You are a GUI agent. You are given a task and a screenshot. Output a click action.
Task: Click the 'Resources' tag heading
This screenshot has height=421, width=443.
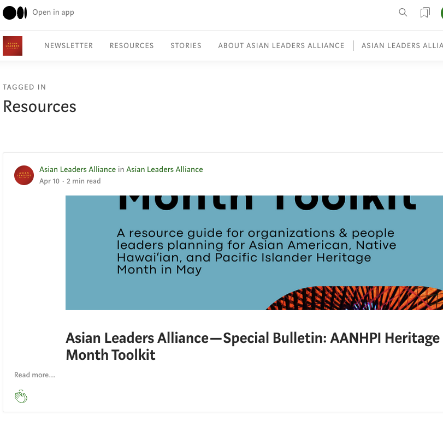(x=39, y=106)
